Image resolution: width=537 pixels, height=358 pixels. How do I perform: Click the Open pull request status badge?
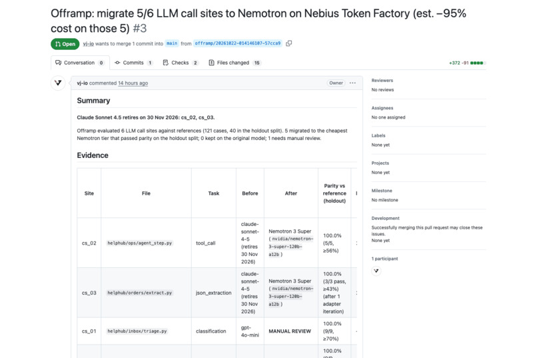(65, 44)
